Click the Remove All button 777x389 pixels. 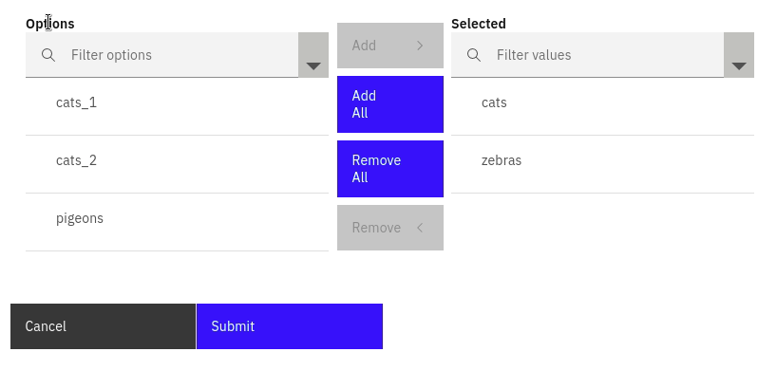tap(390, 169)
